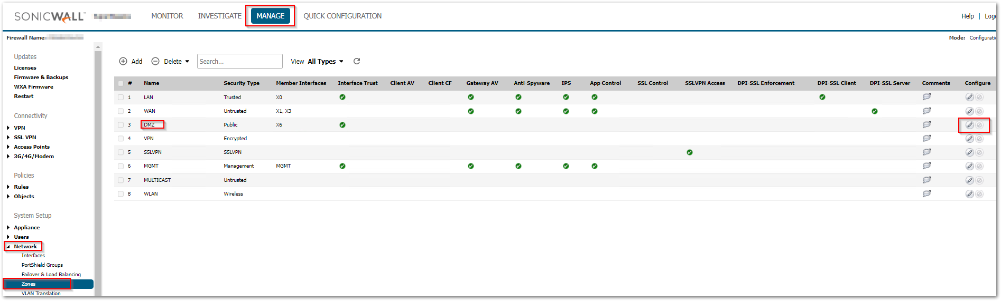The image size is (1001, 301).
Task: Open Firmware & Backups page
Action: [x=41, y=77]
